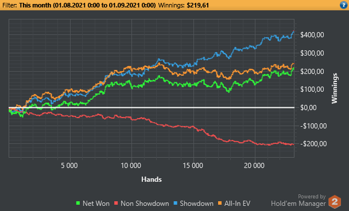This screenshot has width=349, height=211.
Task: Click the 5 000 hands axis label
Action: (x=69, y=166)
